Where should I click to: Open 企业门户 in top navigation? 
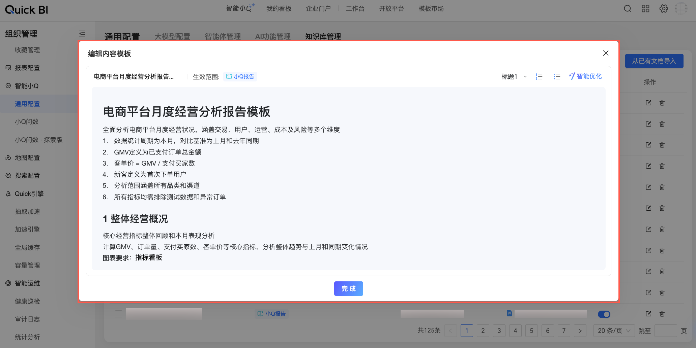[318, 9]
